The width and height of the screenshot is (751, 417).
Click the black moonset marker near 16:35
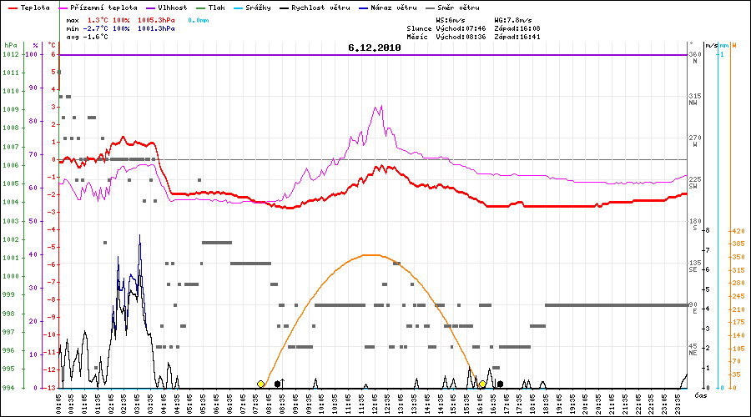point(500,384)
